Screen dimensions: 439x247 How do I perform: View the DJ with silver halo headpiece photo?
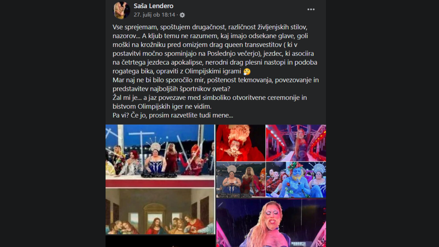tap(240, 180)
